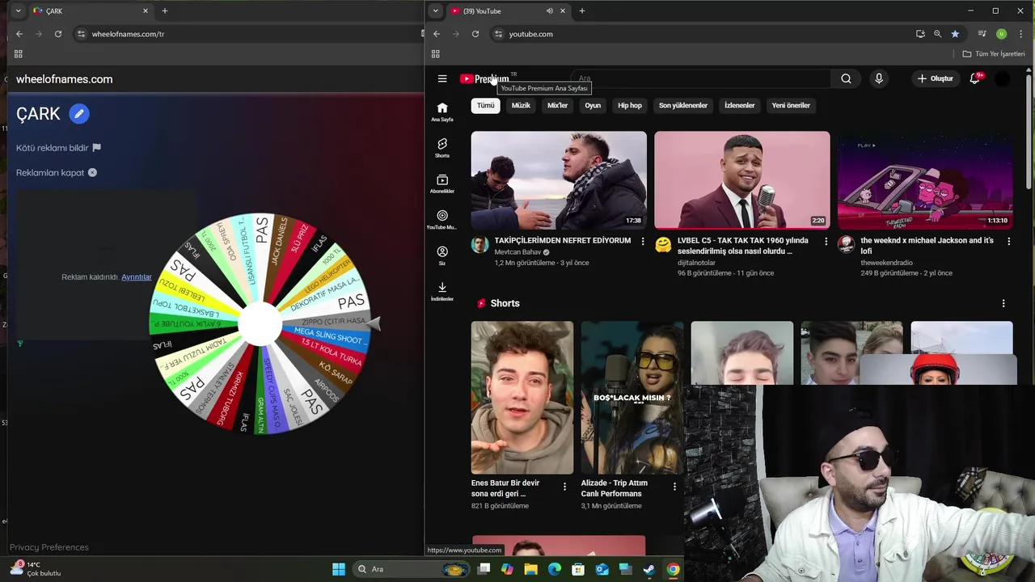
Task: Select the Mix'ler filter chip
Action: pyautogui.click(x=557, y=105)
